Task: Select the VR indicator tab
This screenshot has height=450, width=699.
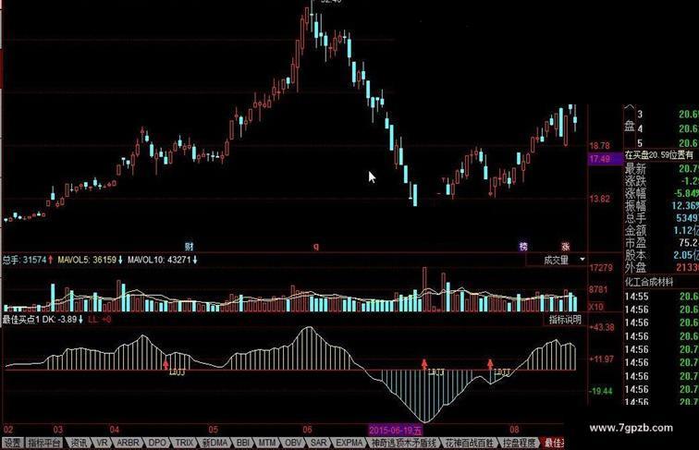Action: coord(102,443)
